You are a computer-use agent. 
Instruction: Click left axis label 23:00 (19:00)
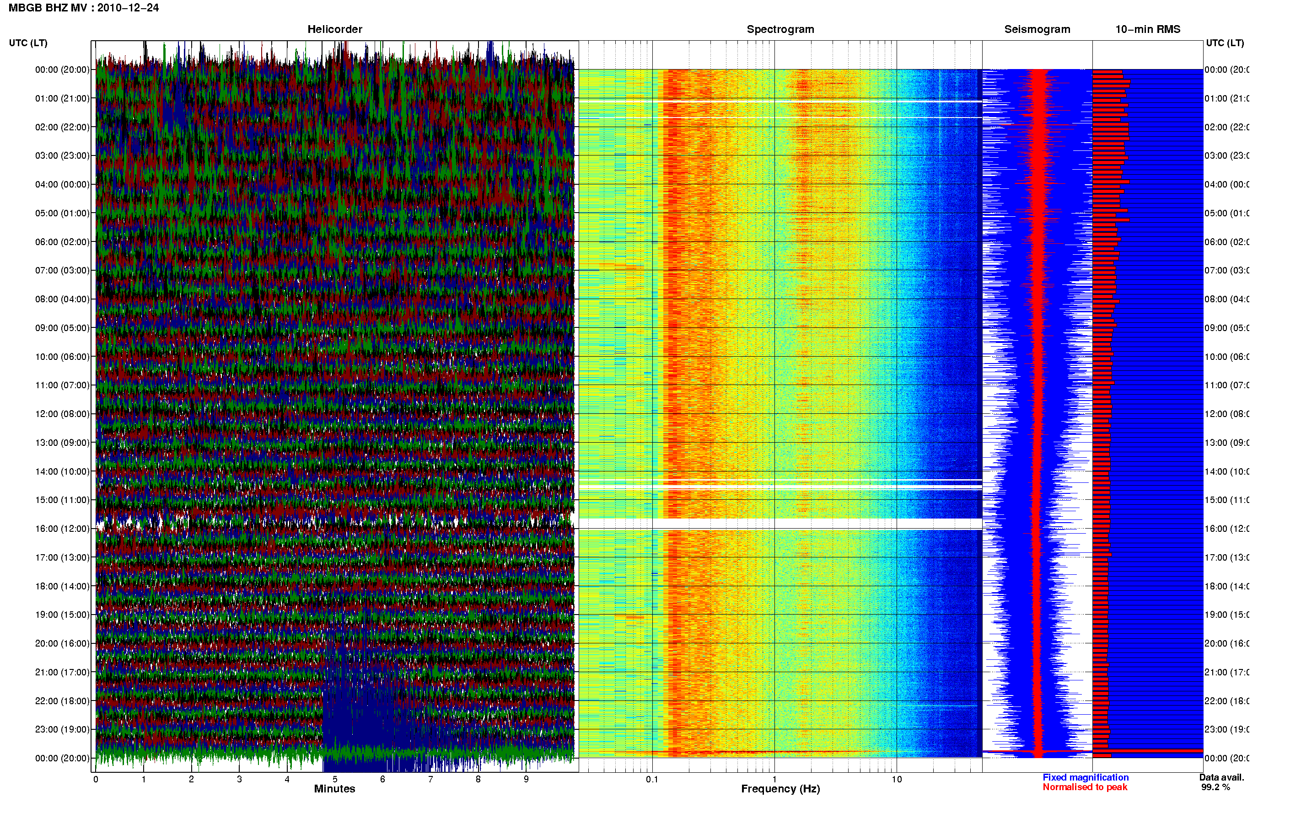point(62,730)
